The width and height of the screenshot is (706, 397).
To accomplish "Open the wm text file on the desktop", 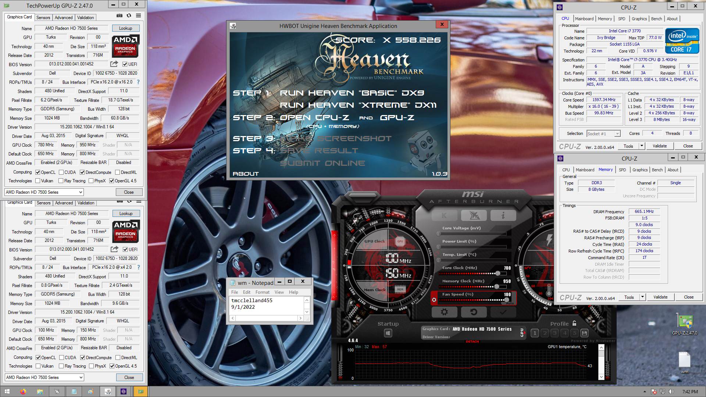I will coord(684,363).
